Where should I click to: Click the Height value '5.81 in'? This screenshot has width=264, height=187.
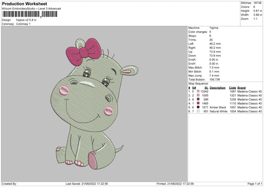coord(257,11)
